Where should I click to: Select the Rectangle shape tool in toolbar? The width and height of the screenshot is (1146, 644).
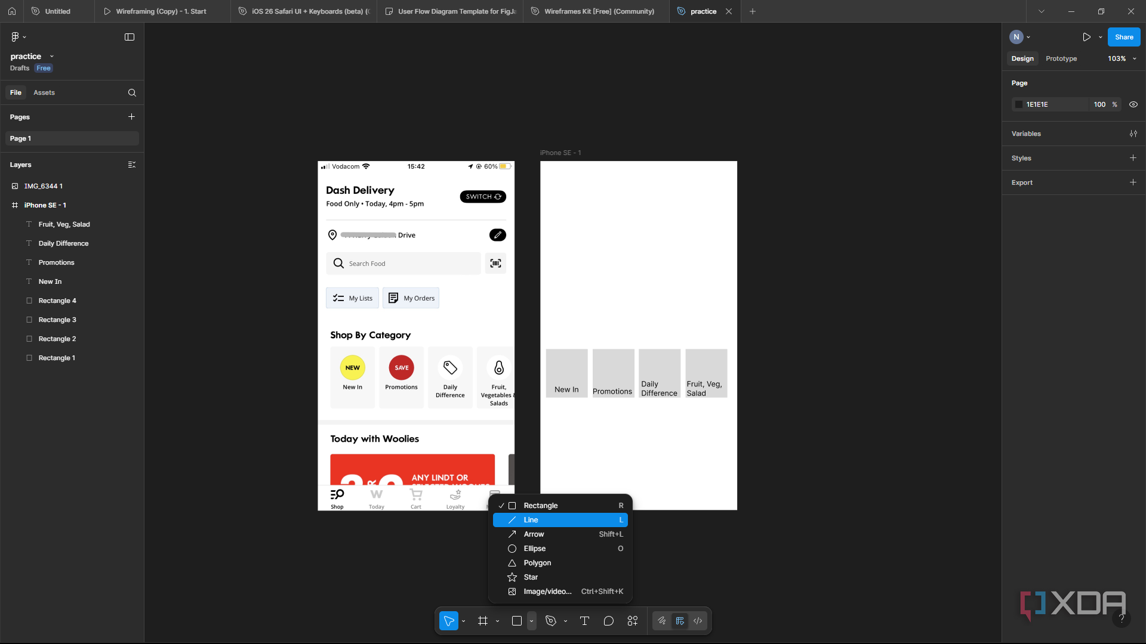pos(517,621)
